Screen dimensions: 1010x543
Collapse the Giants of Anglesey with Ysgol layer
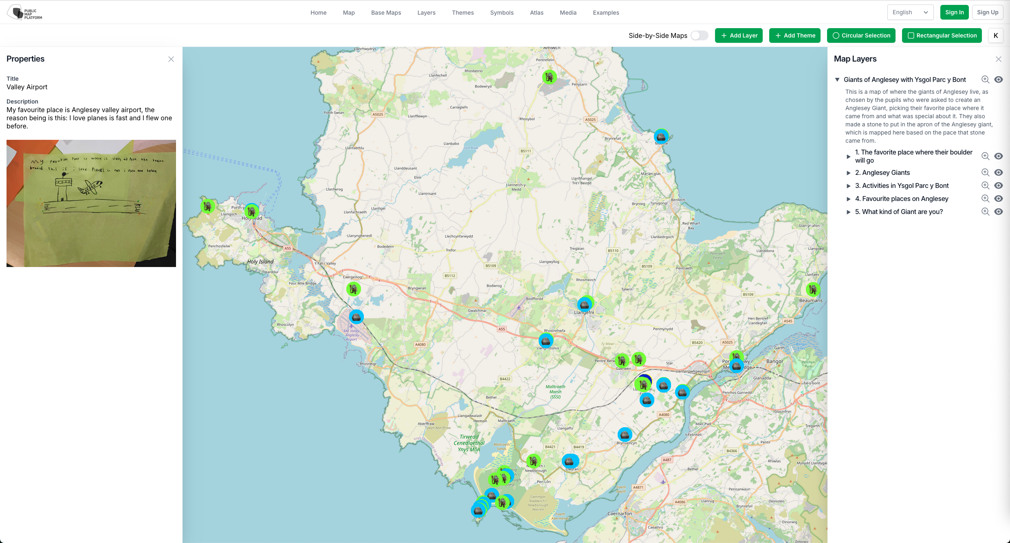[838, 79]
